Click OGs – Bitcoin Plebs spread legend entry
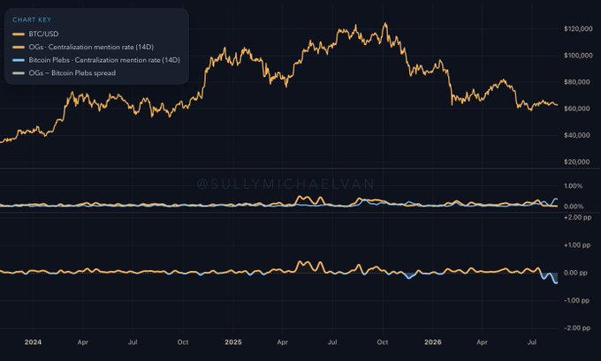Screen dimensions: 601x361 pyautogui.click(x=64, y=73)
